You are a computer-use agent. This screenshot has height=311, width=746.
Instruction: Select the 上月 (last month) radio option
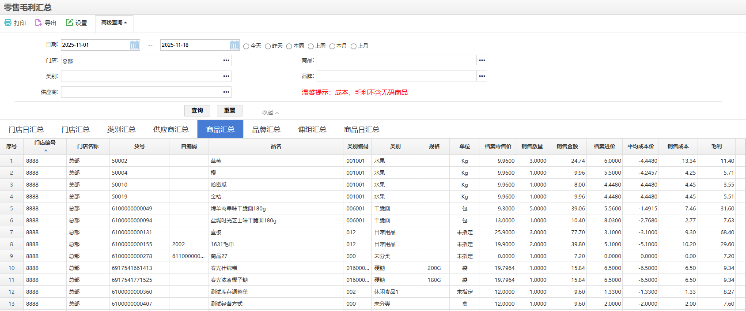point(353,46)
